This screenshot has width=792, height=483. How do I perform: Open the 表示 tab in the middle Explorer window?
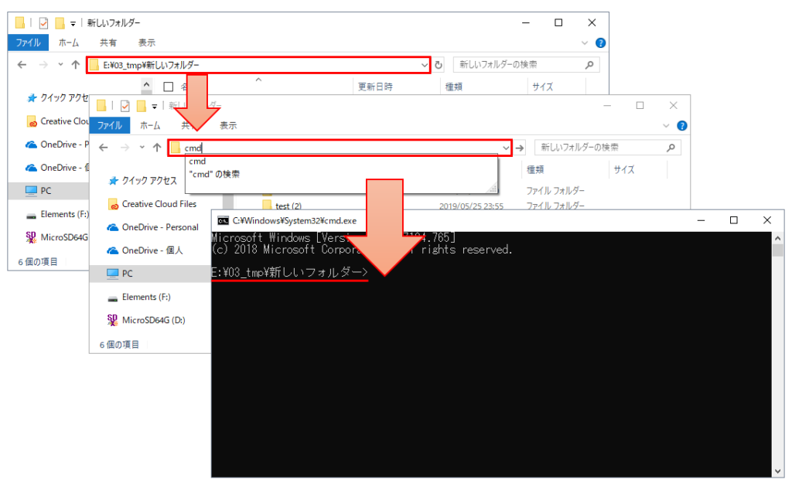(228, 126)
